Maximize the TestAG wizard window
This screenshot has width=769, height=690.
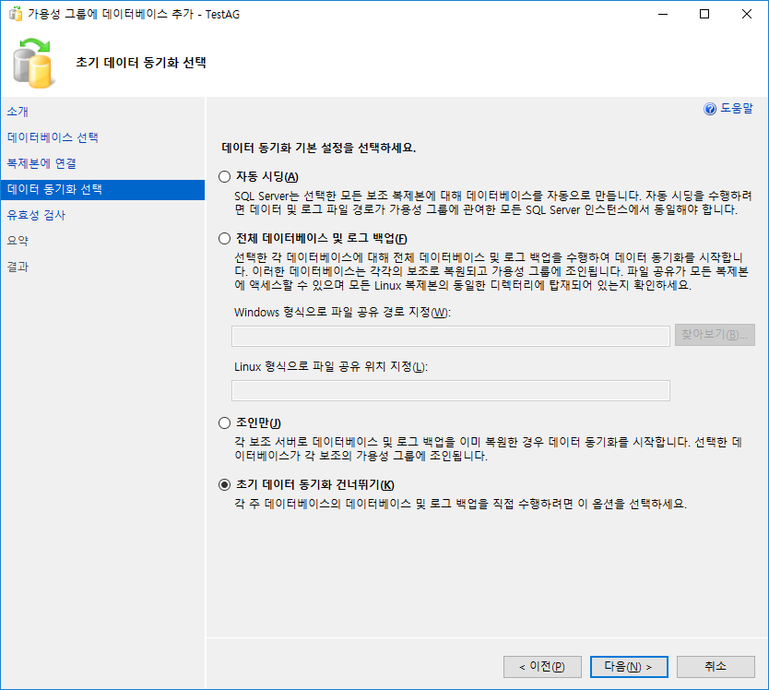point(704,14)
